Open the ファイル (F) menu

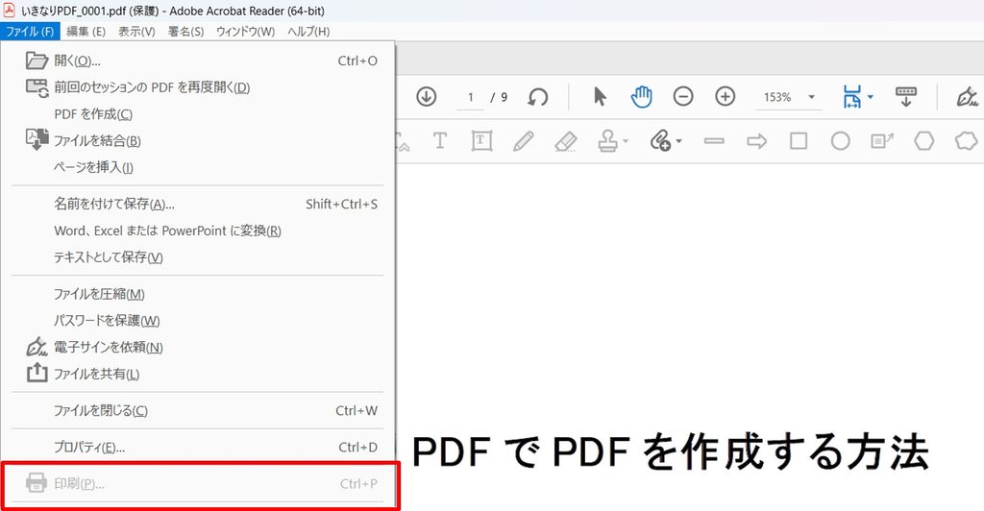[x=30, y=32]
